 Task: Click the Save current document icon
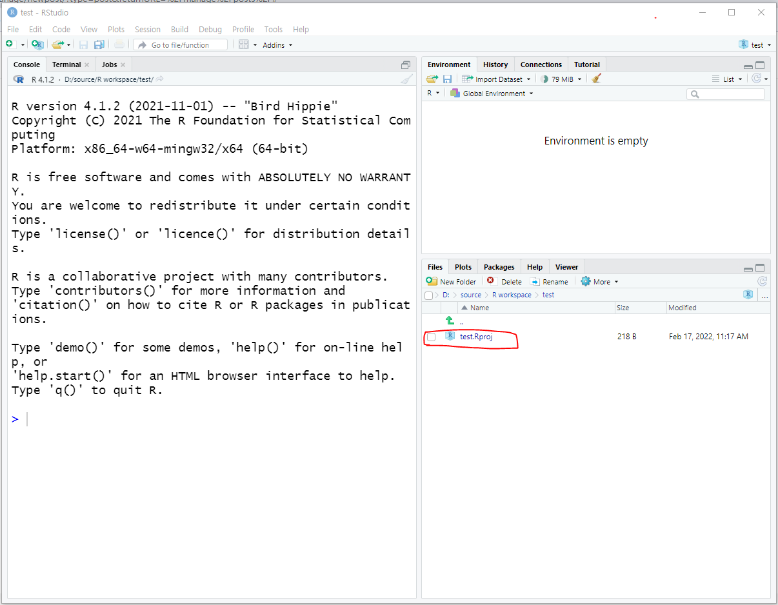click(83, 45)
